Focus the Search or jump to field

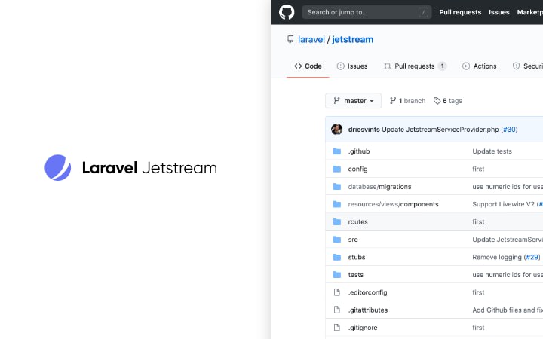367,12
